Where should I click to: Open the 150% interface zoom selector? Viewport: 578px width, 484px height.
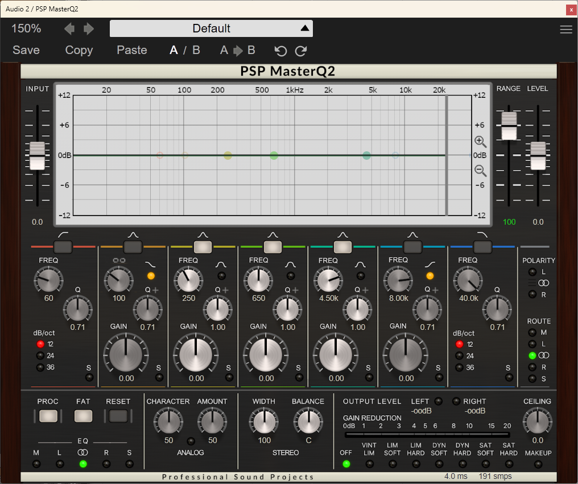[26, 28]
